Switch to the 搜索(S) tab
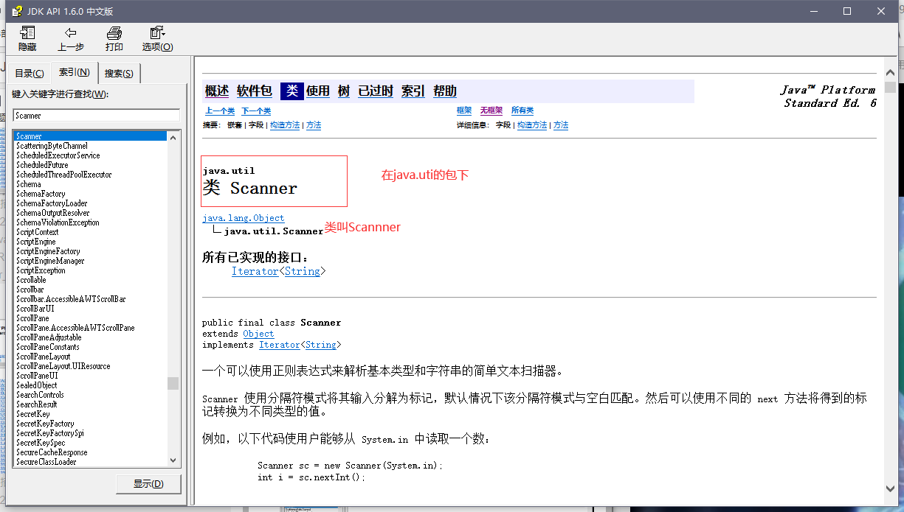The image size is (904, 512). click(x=119, y=73)
